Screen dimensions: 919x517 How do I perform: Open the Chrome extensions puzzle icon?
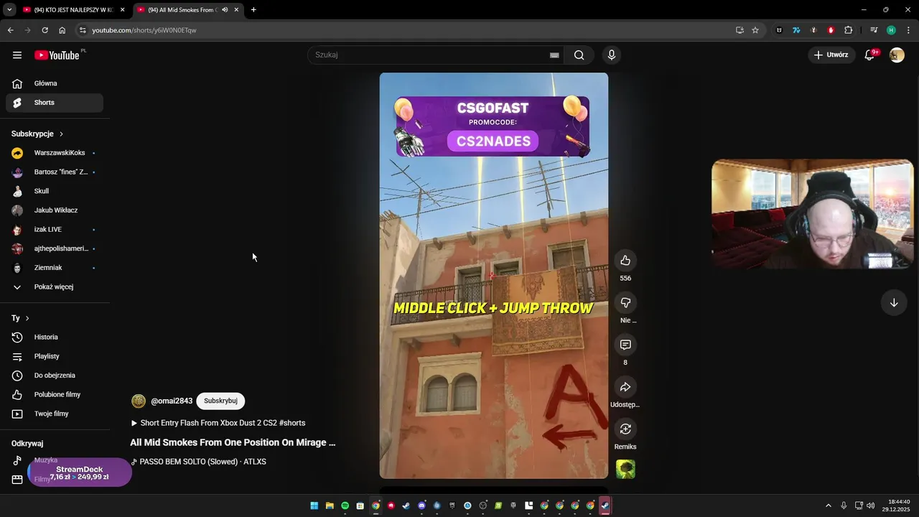[849, 30]
